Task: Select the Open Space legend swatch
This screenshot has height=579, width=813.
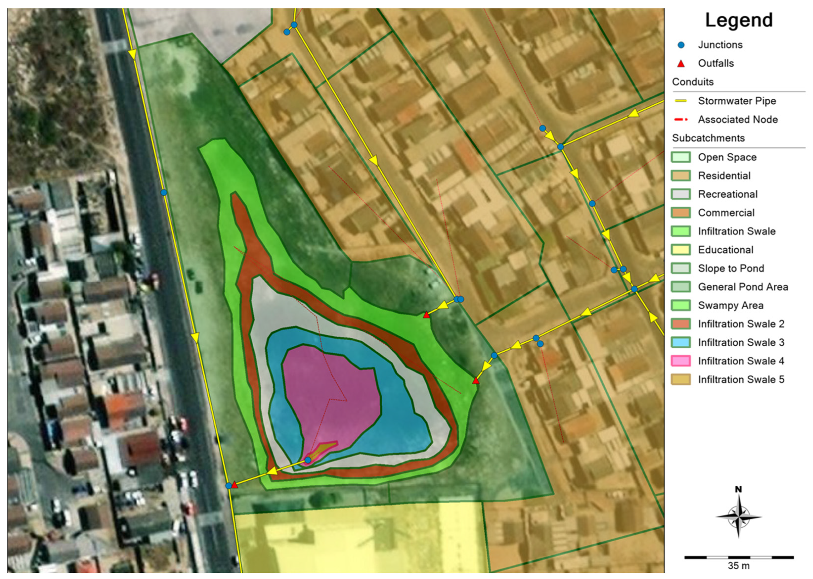Action: (x=681, y=157)
